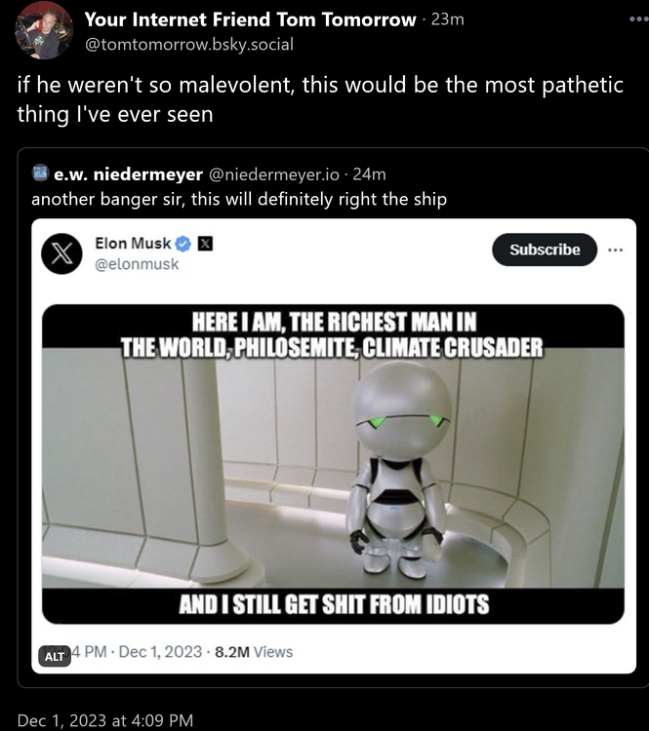Open the e.w. niedermeyer name link

click(125, 174)
